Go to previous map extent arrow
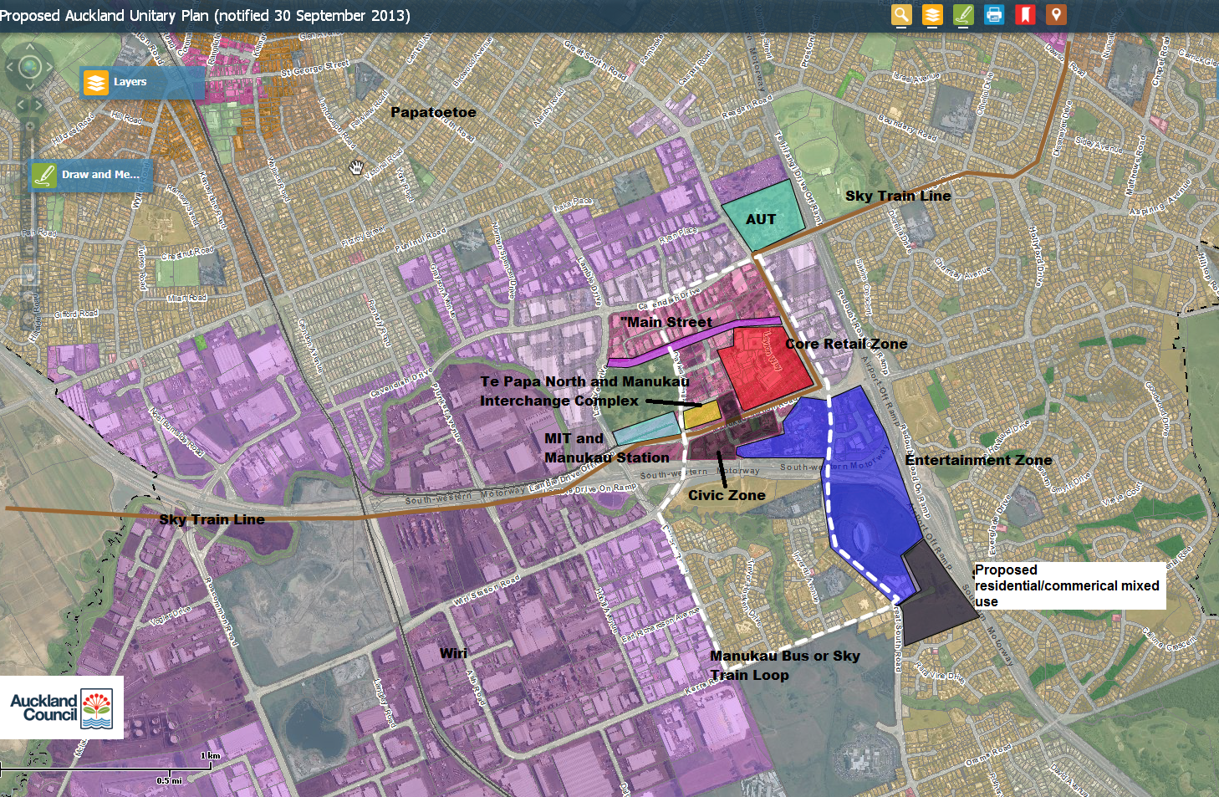 coord(23,105)
